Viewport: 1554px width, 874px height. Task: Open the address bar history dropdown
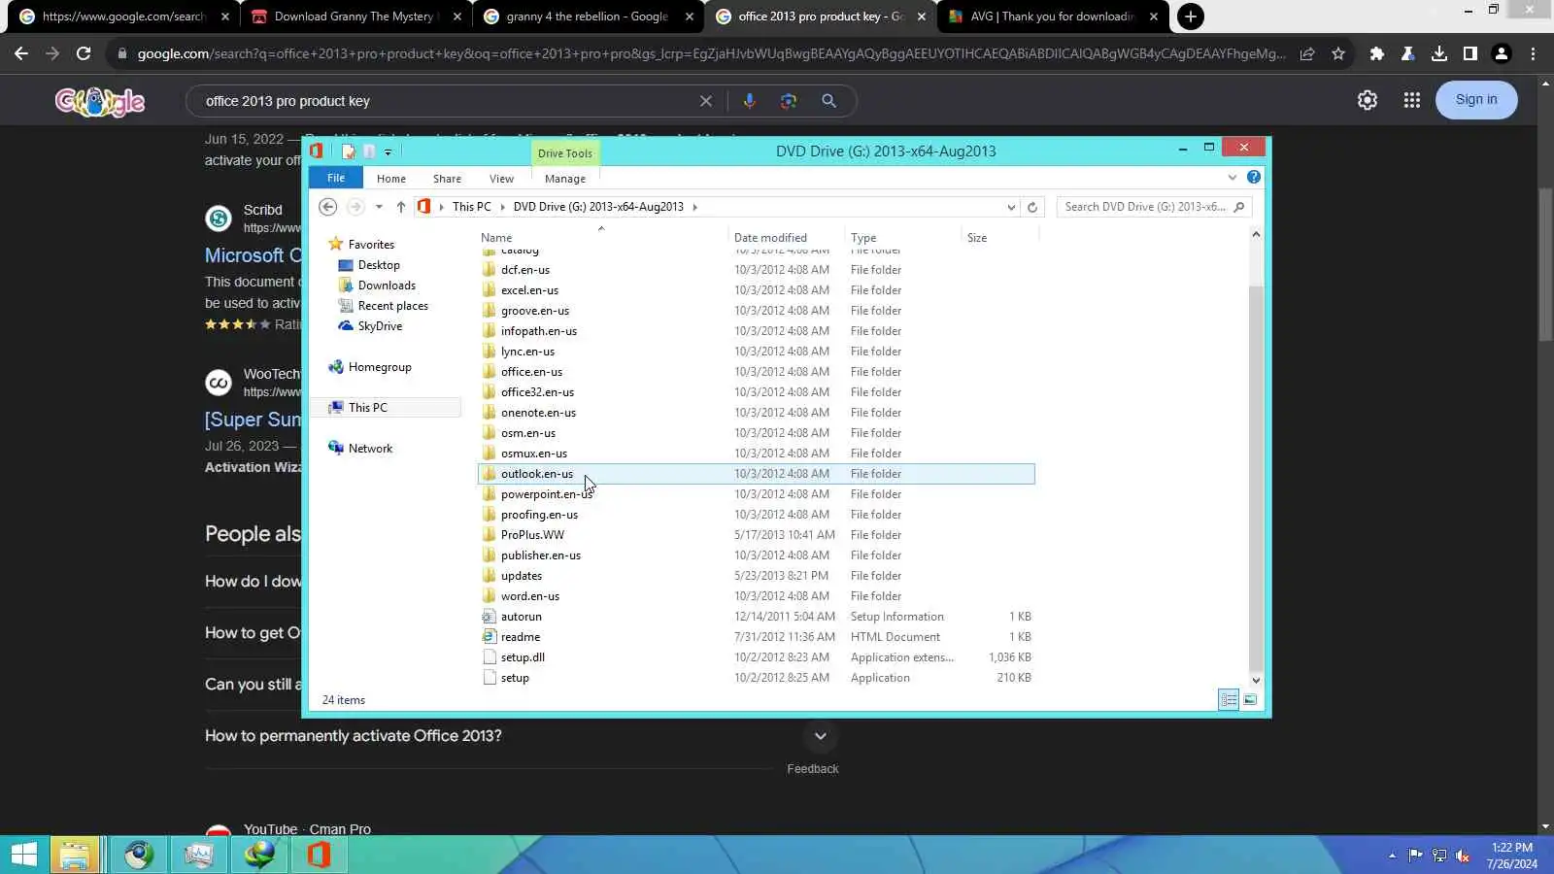point(1011,207)
